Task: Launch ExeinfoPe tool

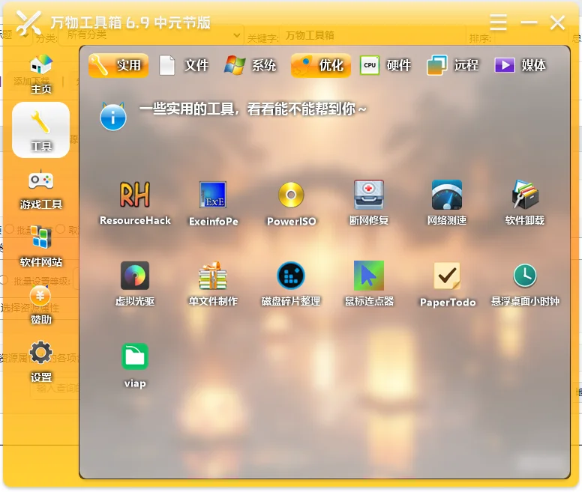Action: tap(214, 204)
